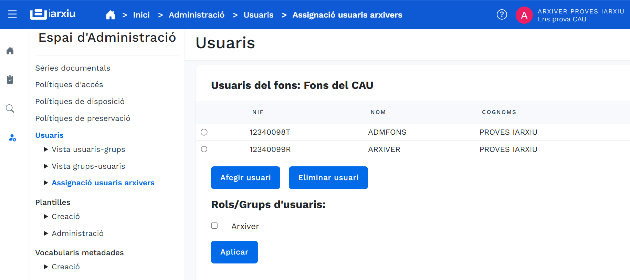Image resolution: width=630 pixels, height=280 pixels.
Task: Expand Vista grups-usuaris triangle
Action: point(46,166)
